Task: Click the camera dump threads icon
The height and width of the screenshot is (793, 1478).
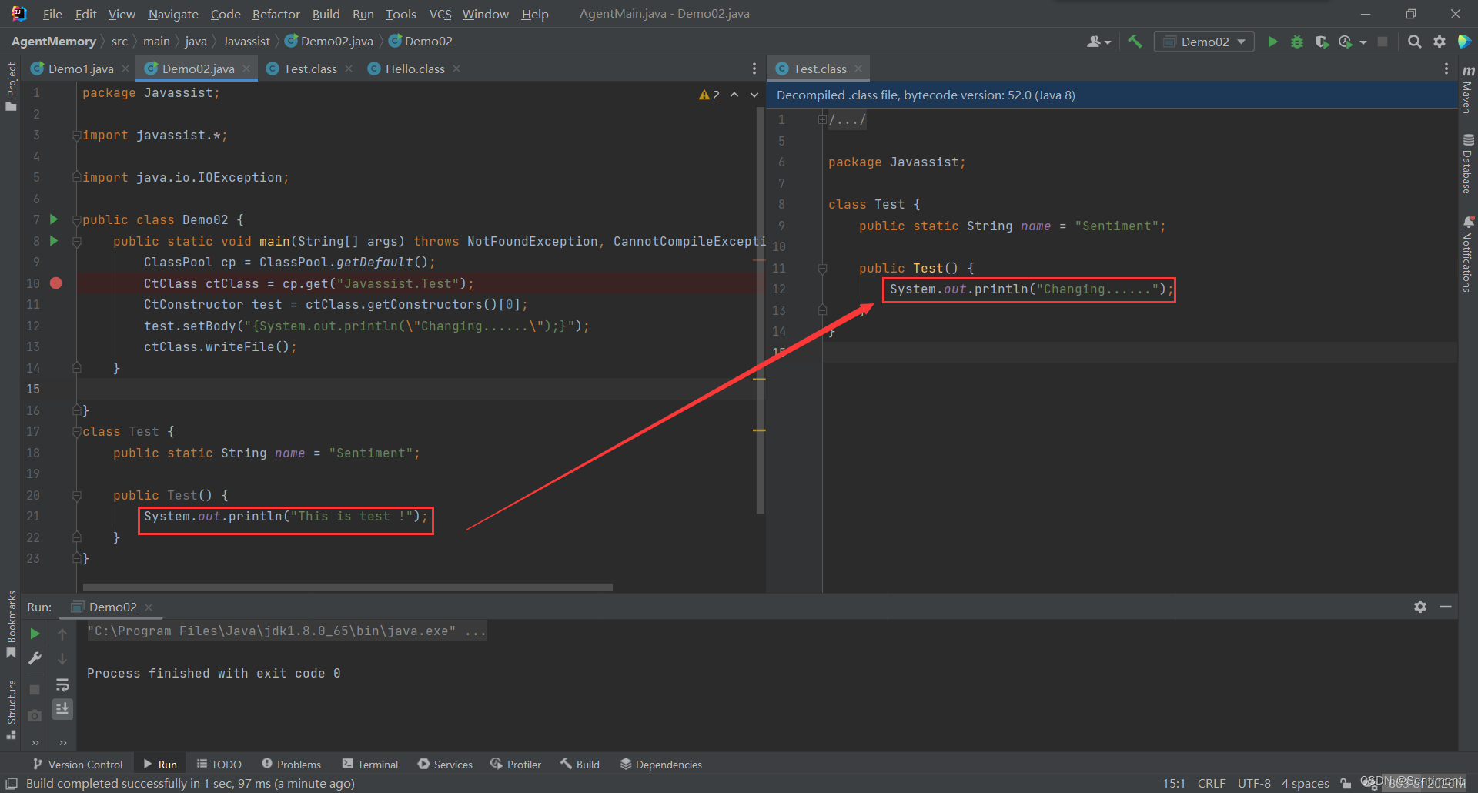Action: (35, 715)
